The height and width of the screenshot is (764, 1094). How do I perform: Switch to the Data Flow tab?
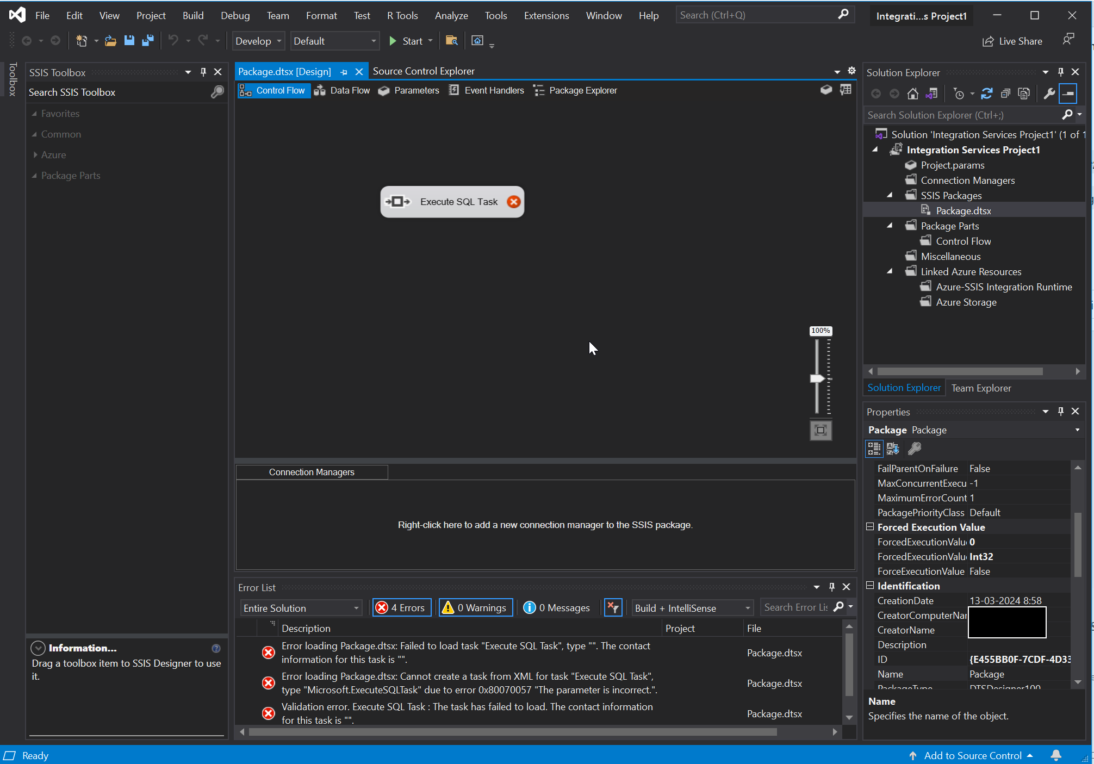(349, 90)
